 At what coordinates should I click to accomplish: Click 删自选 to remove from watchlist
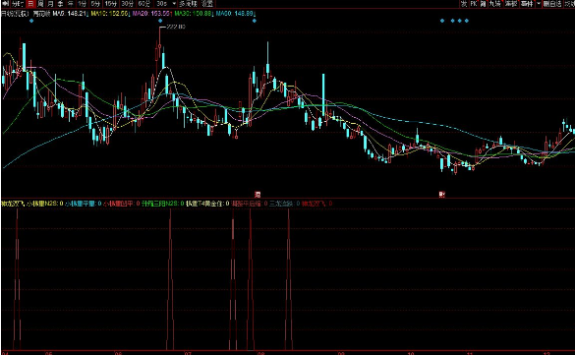coord(552,4)
